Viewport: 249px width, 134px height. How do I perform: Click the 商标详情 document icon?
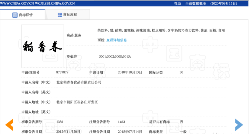[15, 15]
